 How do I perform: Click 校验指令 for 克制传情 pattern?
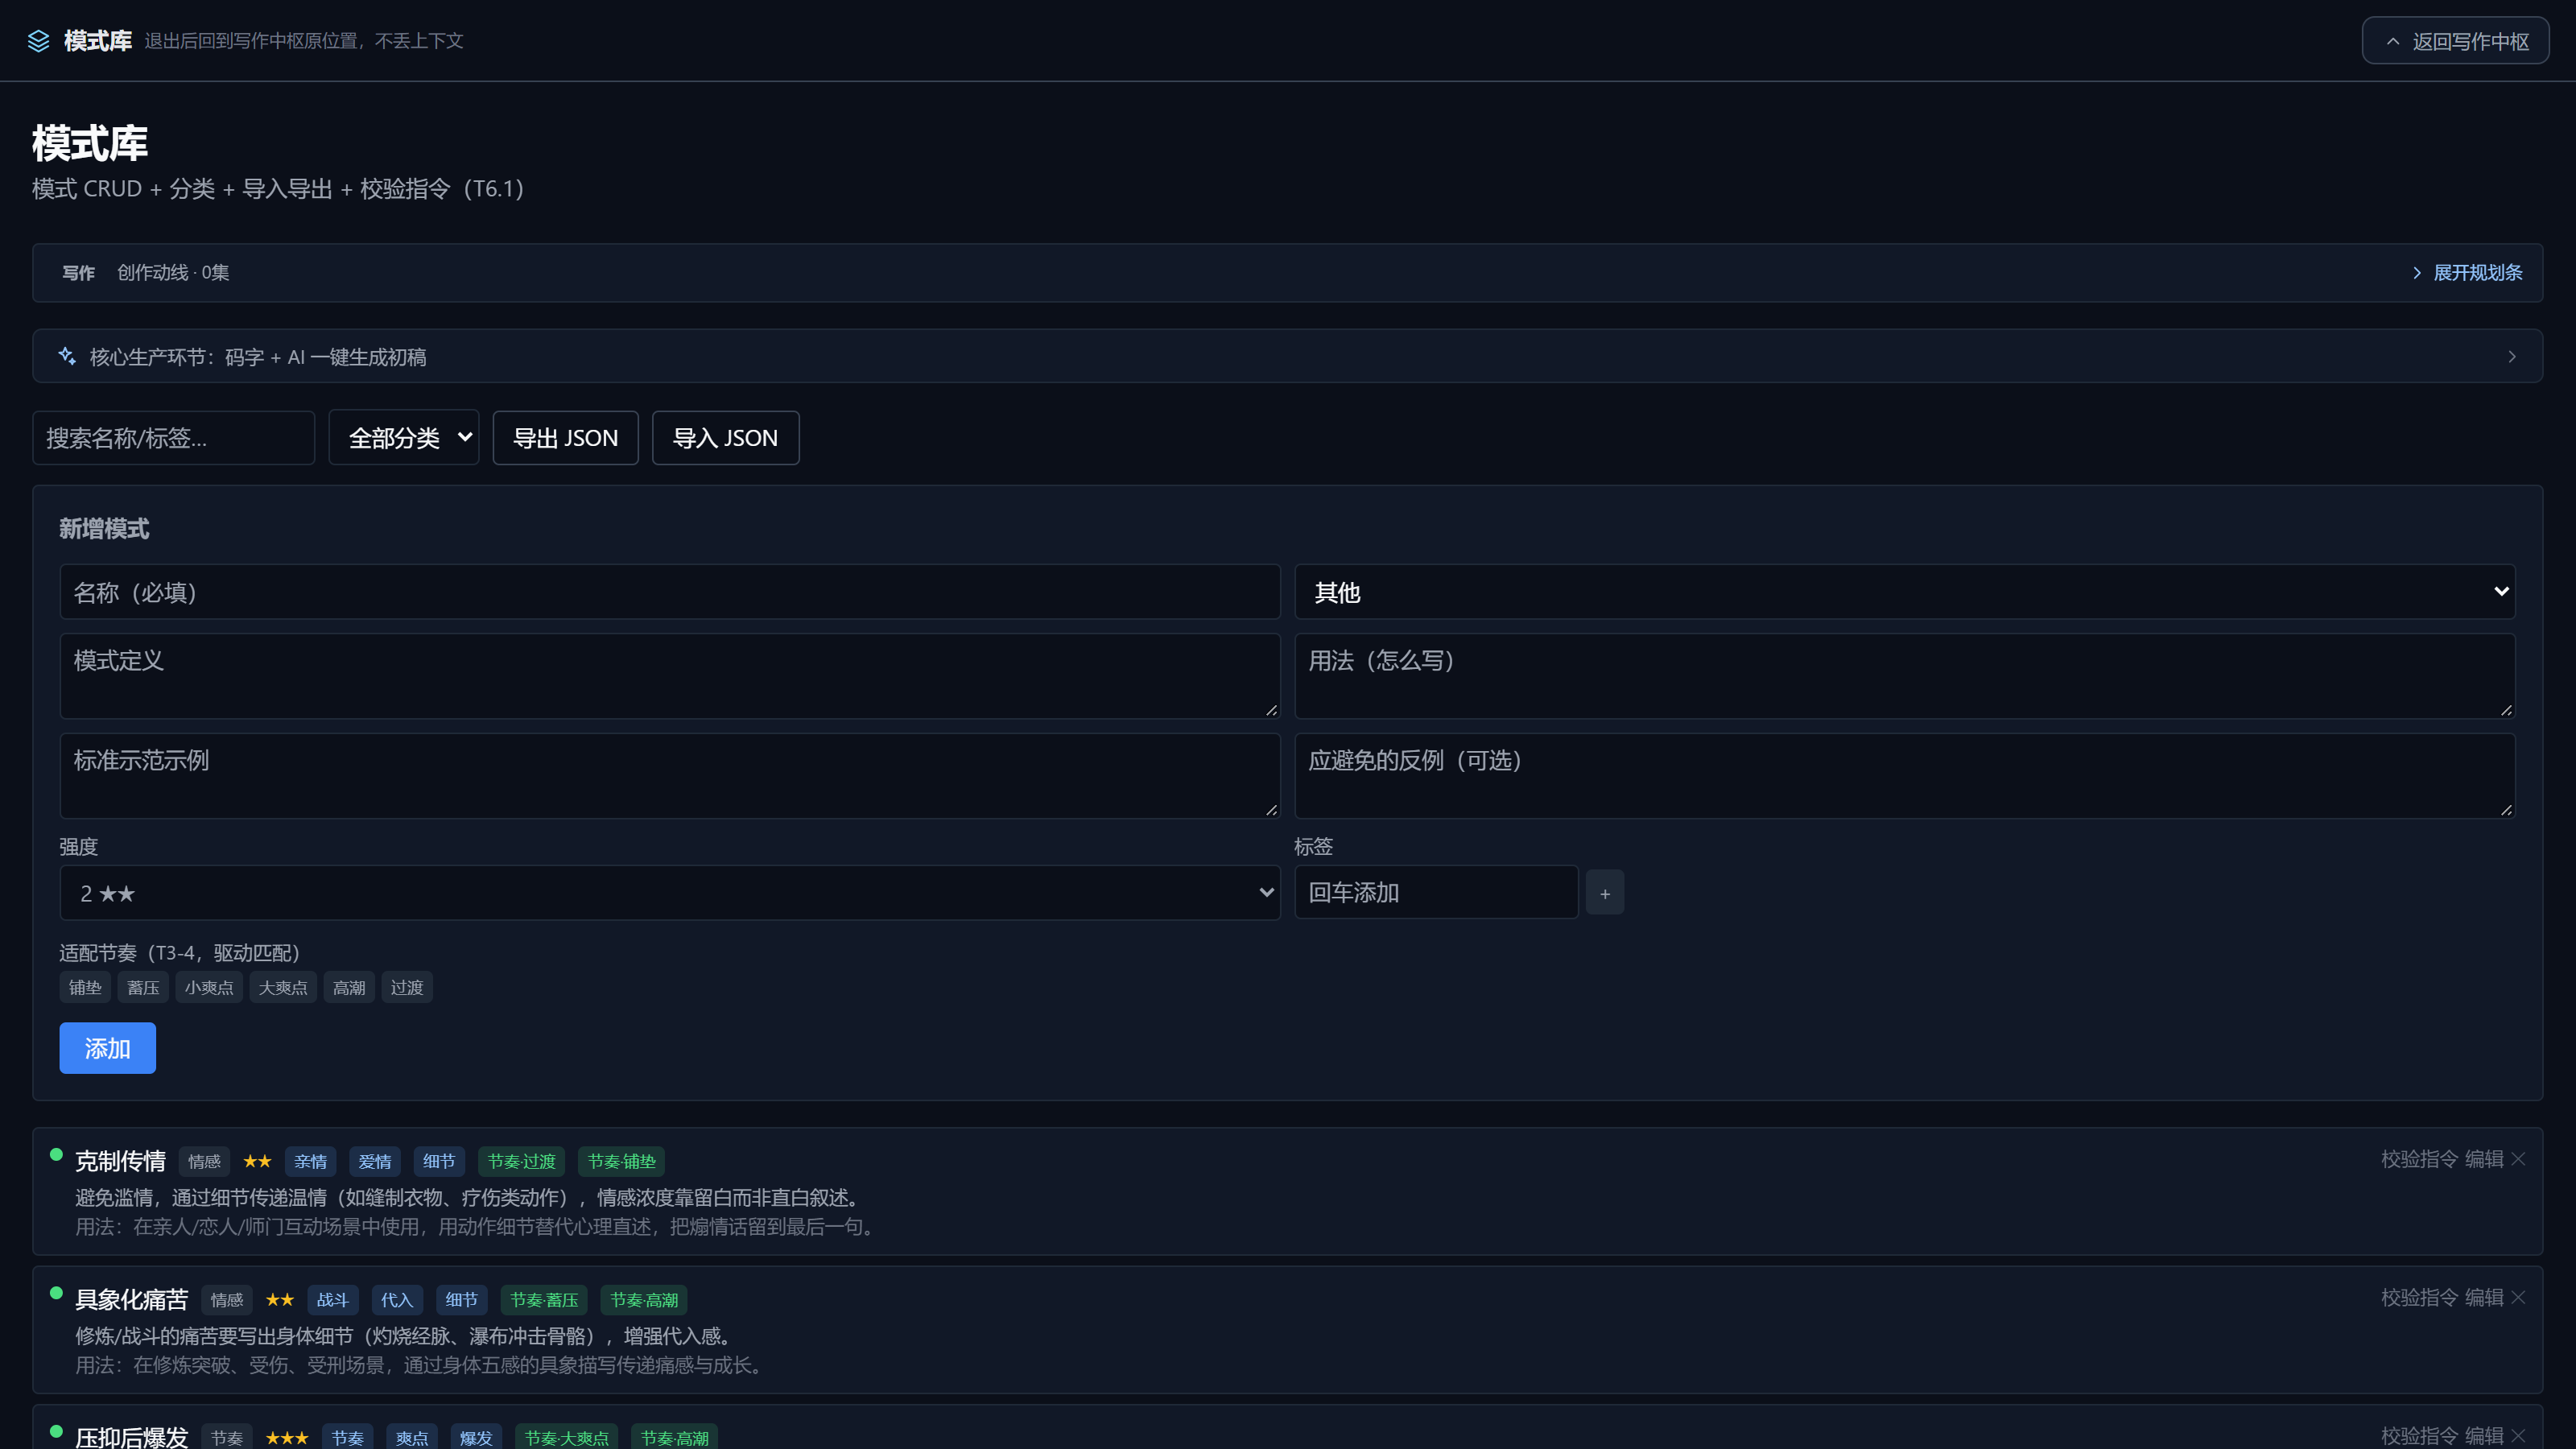pos(2419,1159)
